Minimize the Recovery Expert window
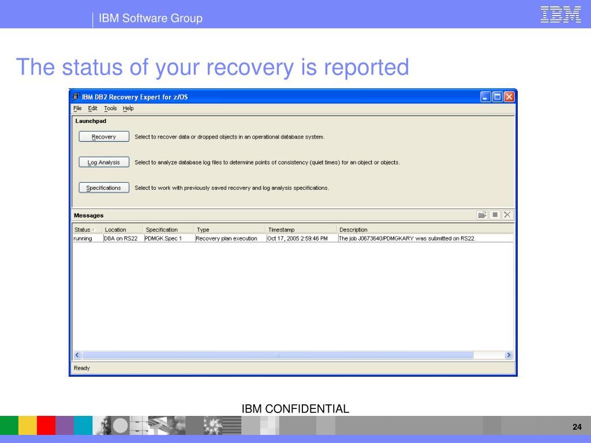This screenshot has width=591, height=443. coord(485,97)
